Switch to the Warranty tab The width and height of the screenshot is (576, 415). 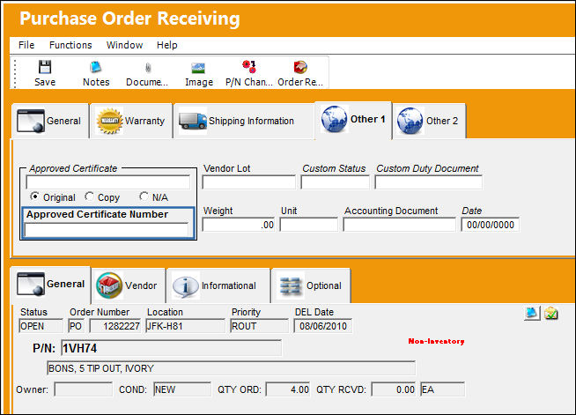(x=131, y=121)
